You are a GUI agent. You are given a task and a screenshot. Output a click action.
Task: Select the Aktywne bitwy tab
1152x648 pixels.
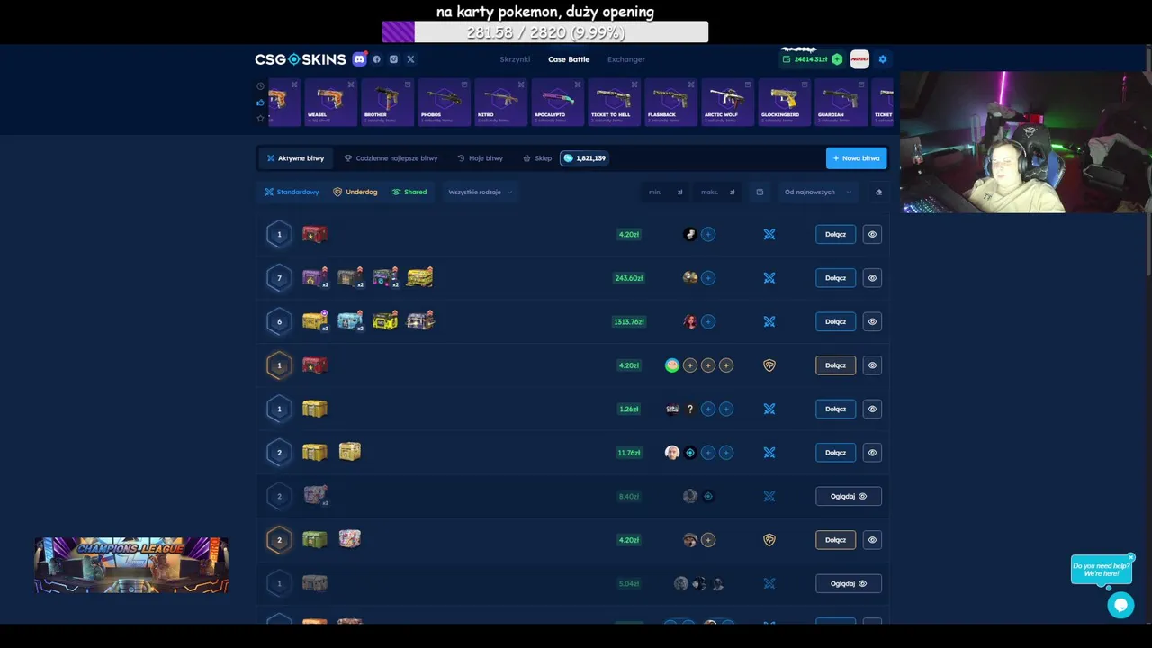(x=295, y=158)
